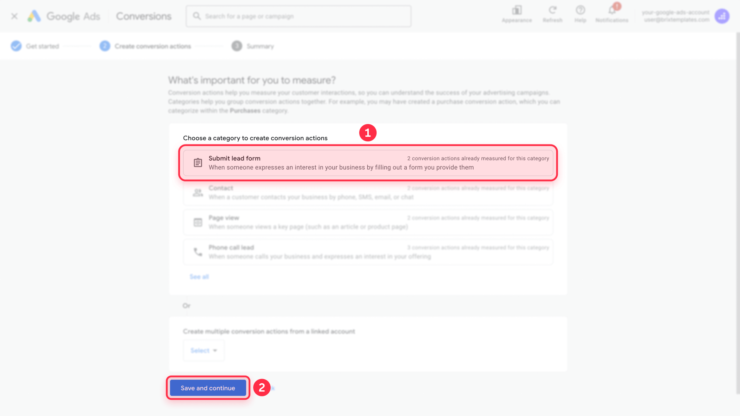Screen dimensions: 740x416
Task: Open Help via the question mark icon
Action: [580, 10]
